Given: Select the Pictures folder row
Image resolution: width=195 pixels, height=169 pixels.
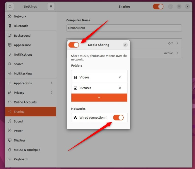Looking at the screenshot, I should tap(99, 88).
